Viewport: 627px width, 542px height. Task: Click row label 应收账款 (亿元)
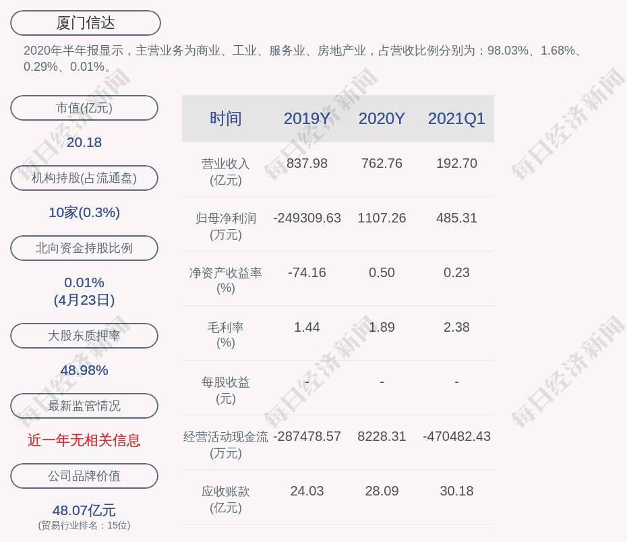(x=226, y=500)
